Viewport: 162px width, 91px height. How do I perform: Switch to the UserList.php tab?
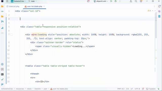pos(13,6)
